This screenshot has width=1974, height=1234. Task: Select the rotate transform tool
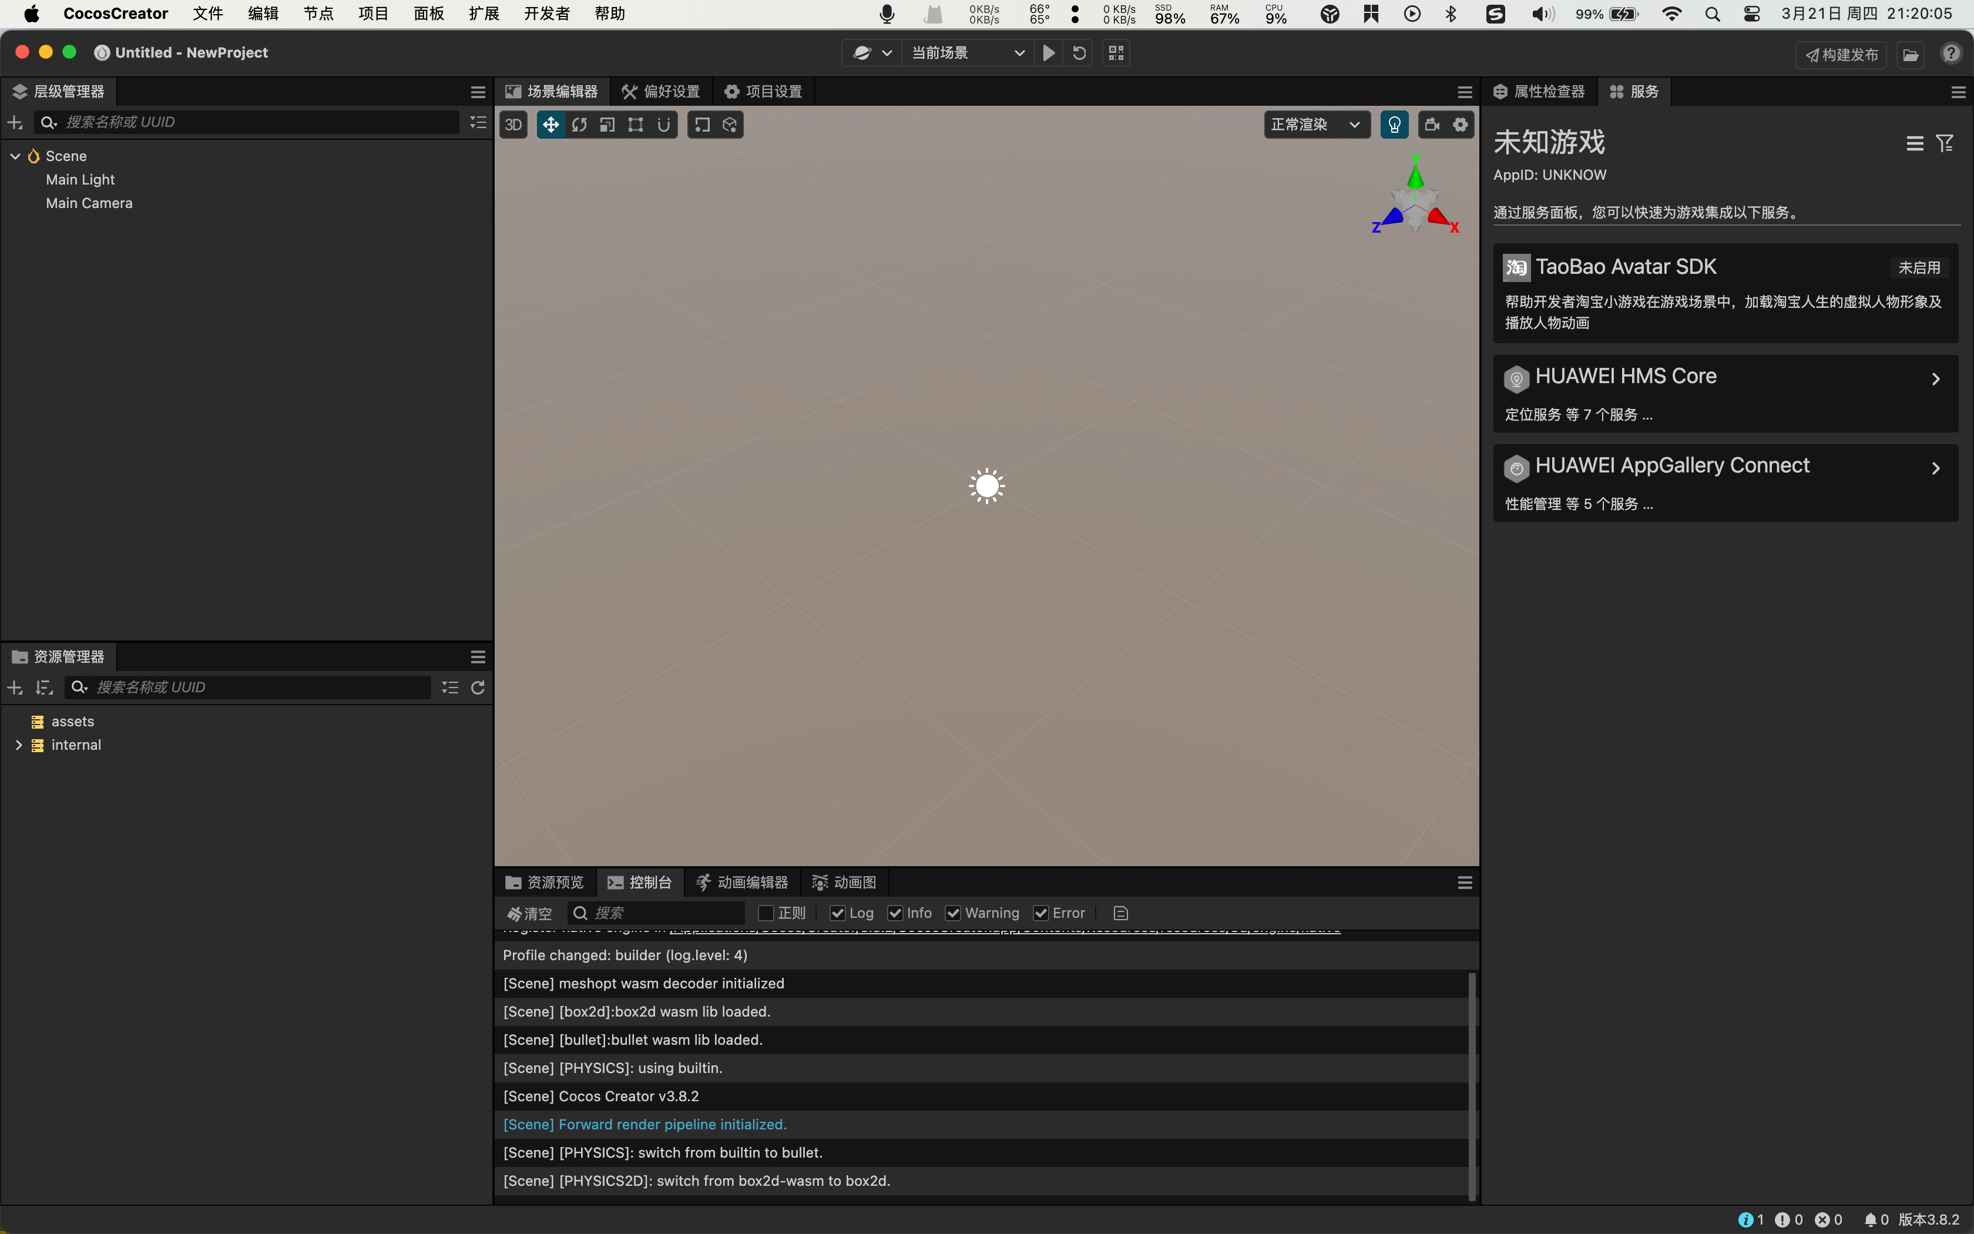(579, 125)
